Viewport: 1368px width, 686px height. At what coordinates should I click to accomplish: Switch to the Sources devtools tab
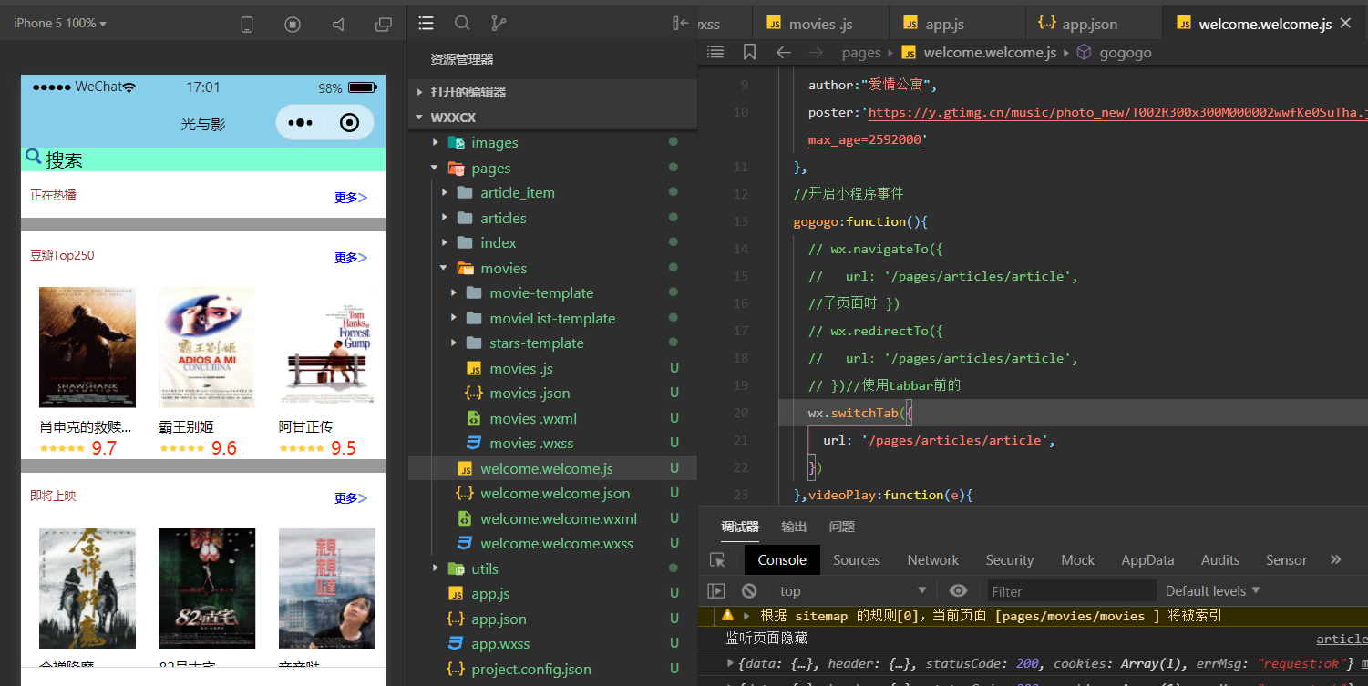click(857, 560)
